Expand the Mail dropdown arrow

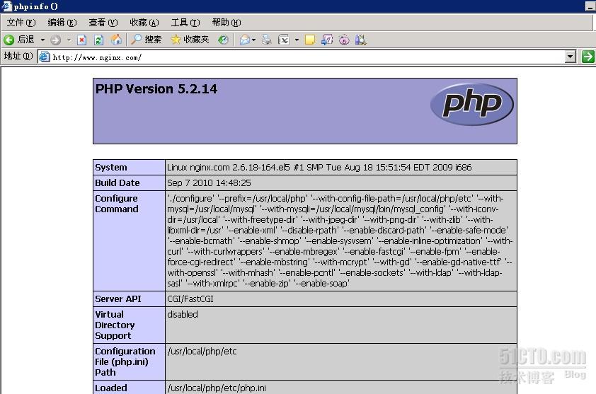[254, 40]
